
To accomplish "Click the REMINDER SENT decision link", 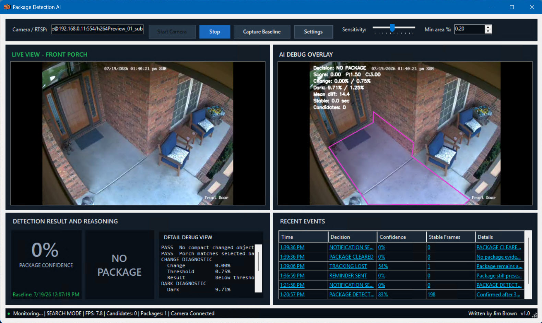I will point(348,276).
